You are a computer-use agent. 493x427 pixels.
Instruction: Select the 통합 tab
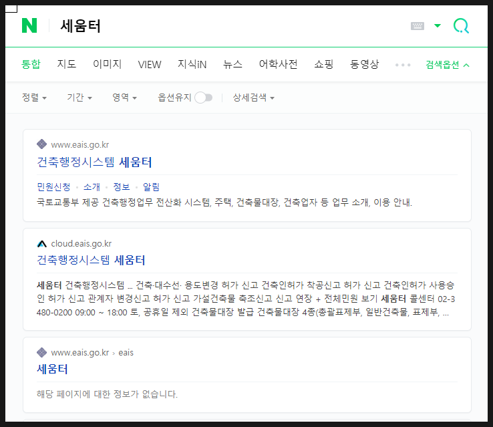point(31,64)
